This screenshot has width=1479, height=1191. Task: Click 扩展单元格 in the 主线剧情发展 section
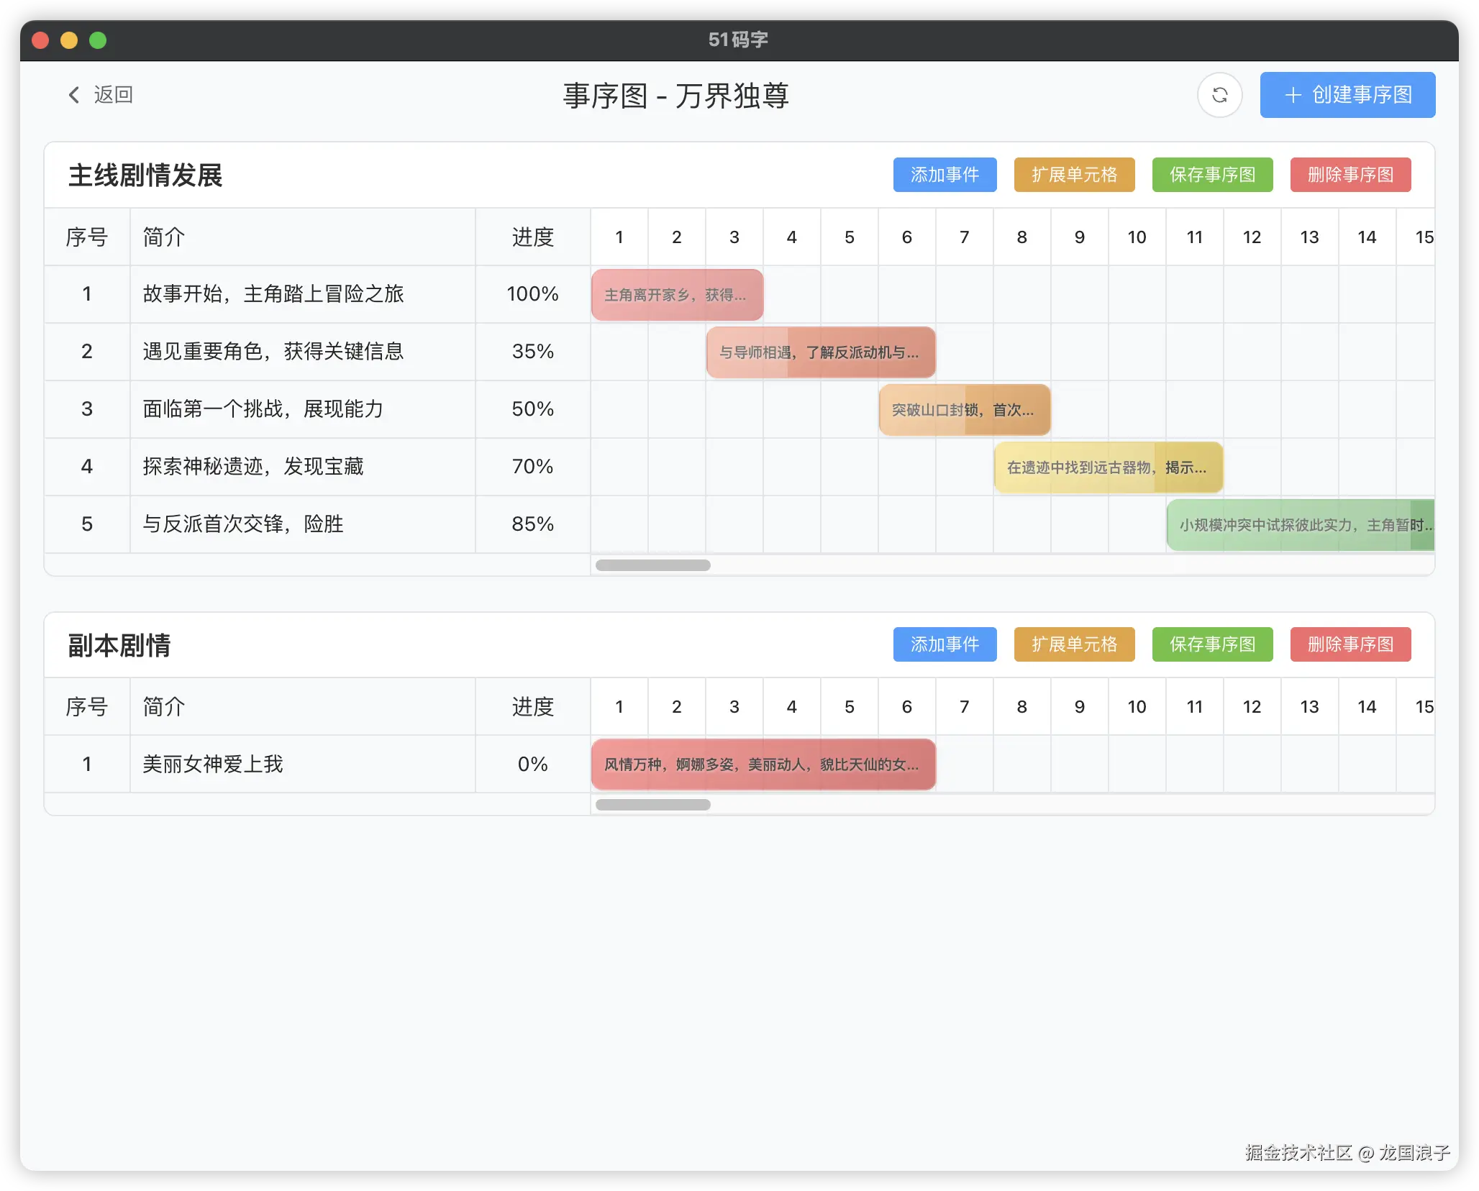coord(1074,175)
